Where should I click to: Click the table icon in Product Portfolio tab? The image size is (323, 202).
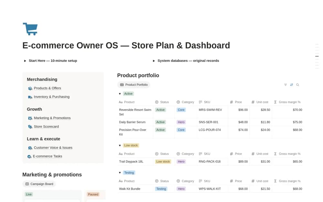coord(122,85)
